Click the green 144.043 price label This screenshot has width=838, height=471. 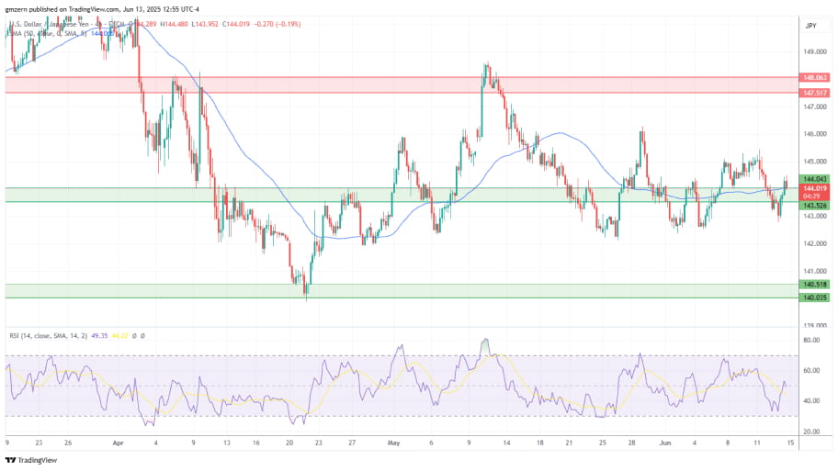click(x=814, y=179)
